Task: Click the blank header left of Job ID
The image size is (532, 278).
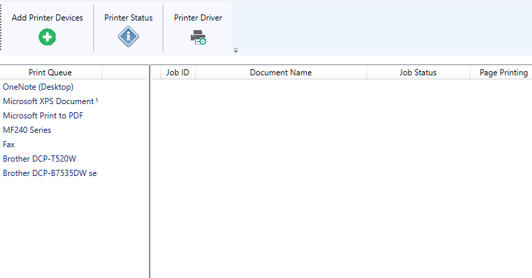Action: pos(156,73)
